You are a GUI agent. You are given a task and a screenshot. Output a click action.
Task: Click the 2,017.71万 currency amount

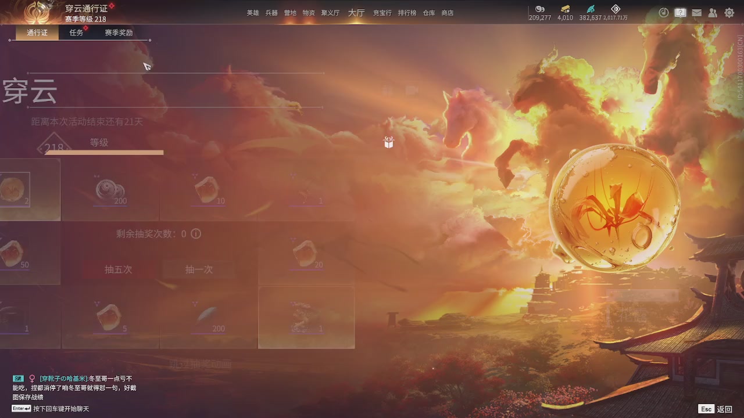tap(616, 18)
